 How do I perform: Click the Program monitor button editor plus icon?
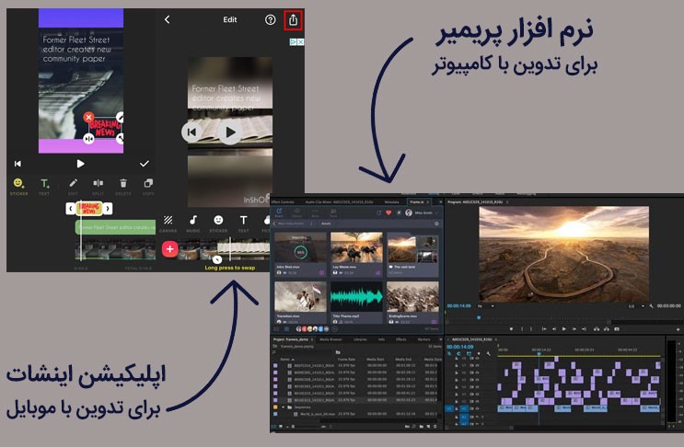pos(678,329)
